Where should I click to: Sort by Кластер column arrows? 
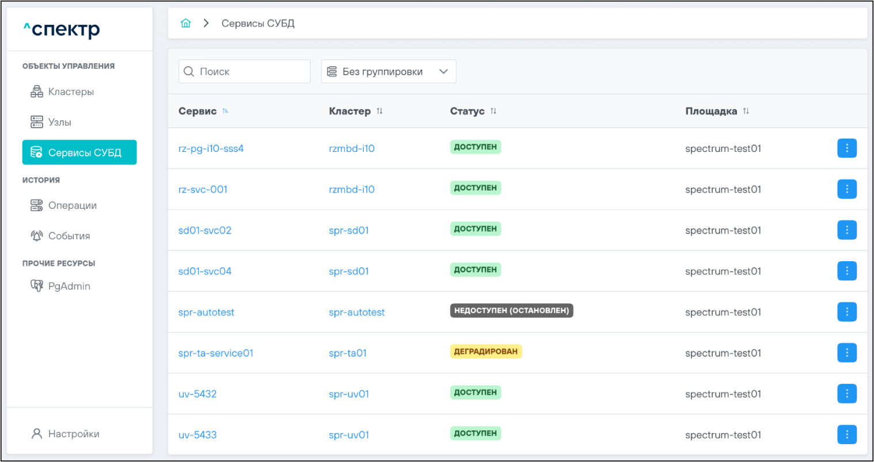click(x=379, y=111)
